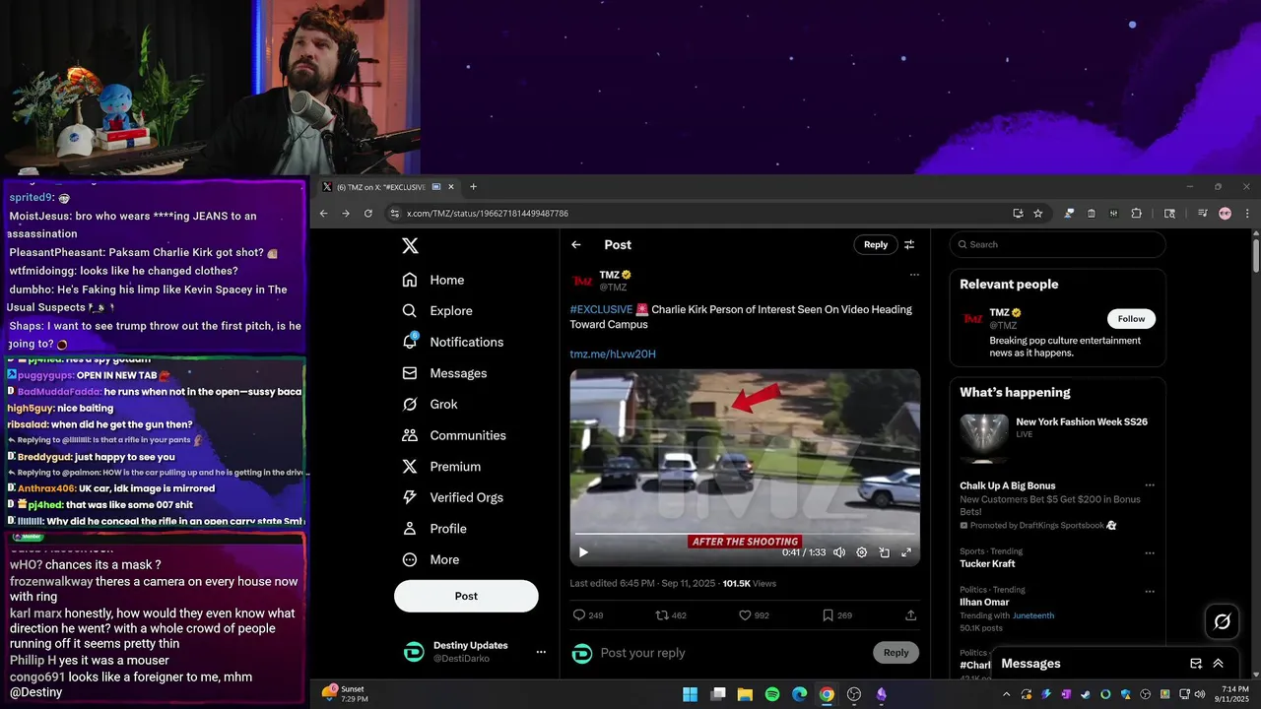Viewport: 1261px width, 709px height.
Task: Close the TMZ on X tab
Action: click(451, 187)
